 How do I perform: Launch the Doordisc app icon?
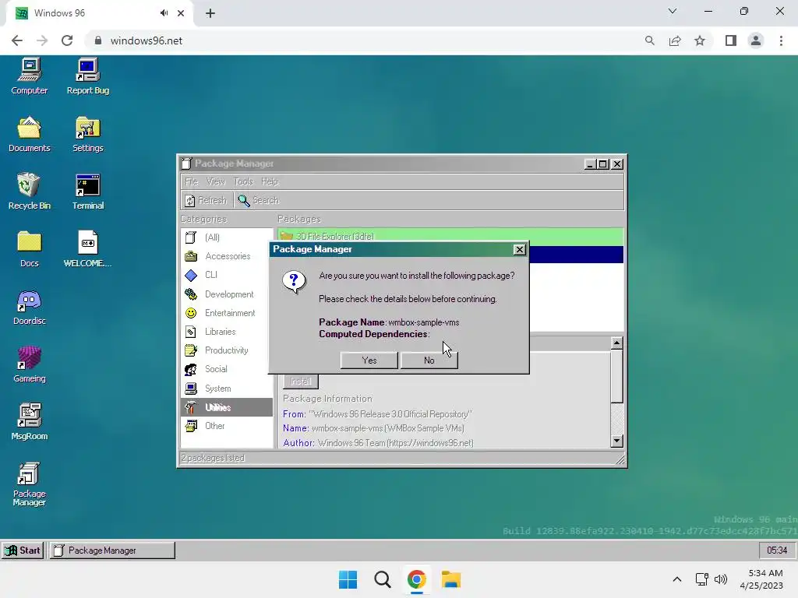(x=30, y=307)
